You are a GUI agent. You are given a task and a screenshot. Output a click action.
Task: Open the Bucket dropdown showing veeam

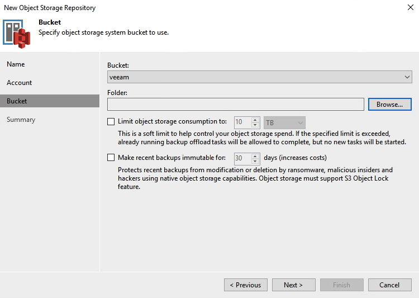pos(259,77)
